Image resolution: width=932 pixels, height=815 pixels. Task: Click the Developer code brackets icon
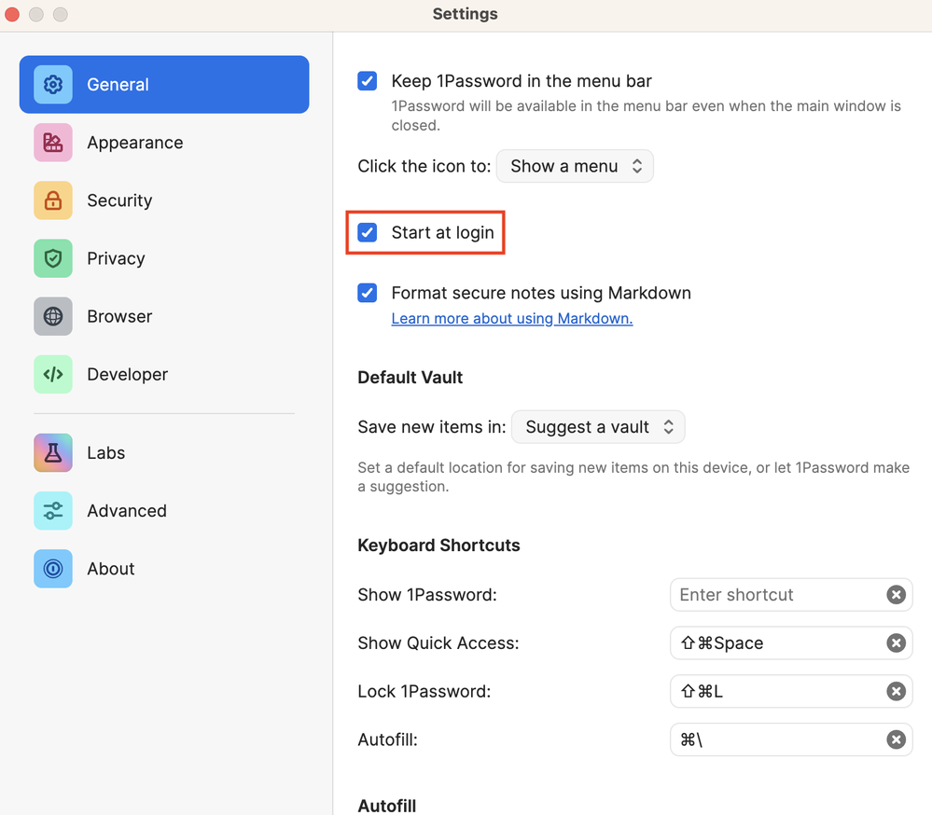coord(53,374)
